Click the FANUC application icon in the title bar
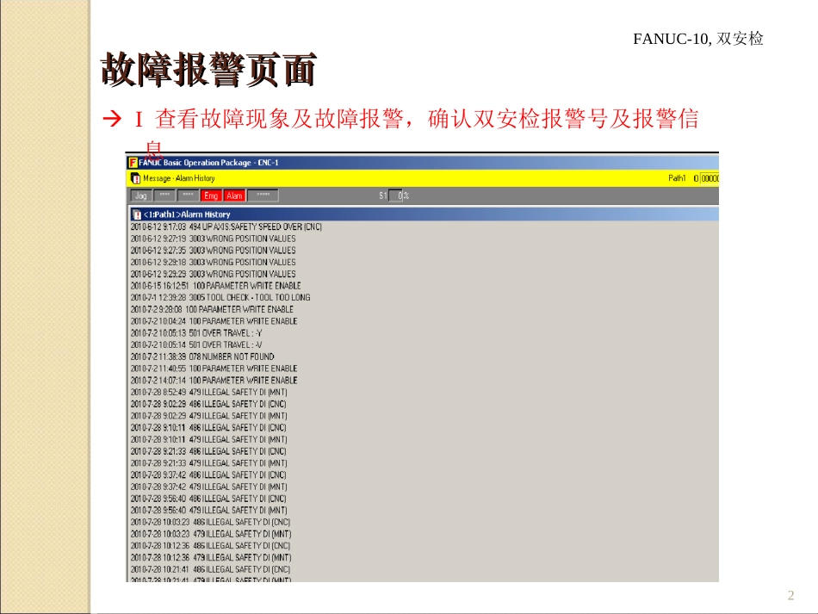 (x=133, y=163)
